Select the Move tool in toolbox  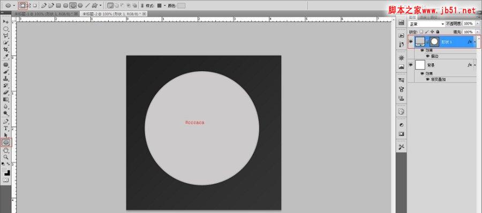pyautogui.click(x=5, y=21)
